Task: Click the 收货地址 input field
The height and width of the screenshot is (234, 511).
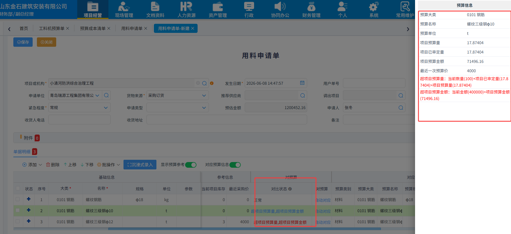Action: coord(227,120)
